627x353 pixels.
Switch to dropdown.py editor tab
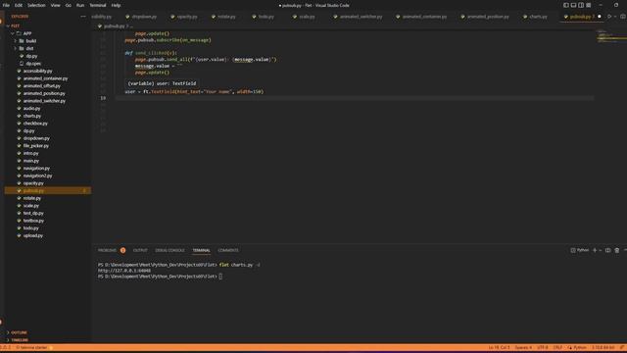[x=144, y=17]
